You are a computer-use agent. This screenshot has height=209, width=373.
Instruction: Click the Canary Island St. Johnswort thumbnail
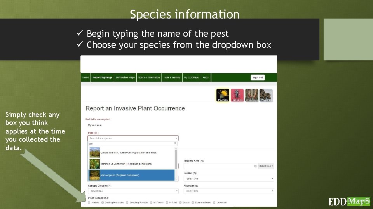point(94,152)
